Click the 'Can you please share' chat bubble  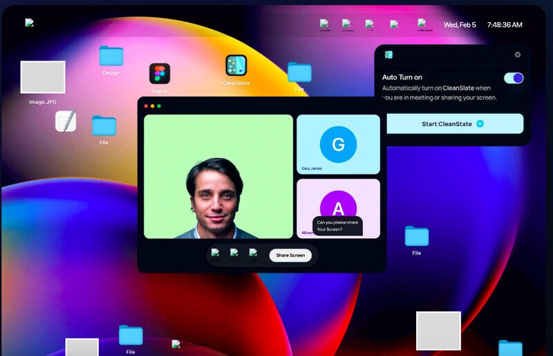click(337, 226)
